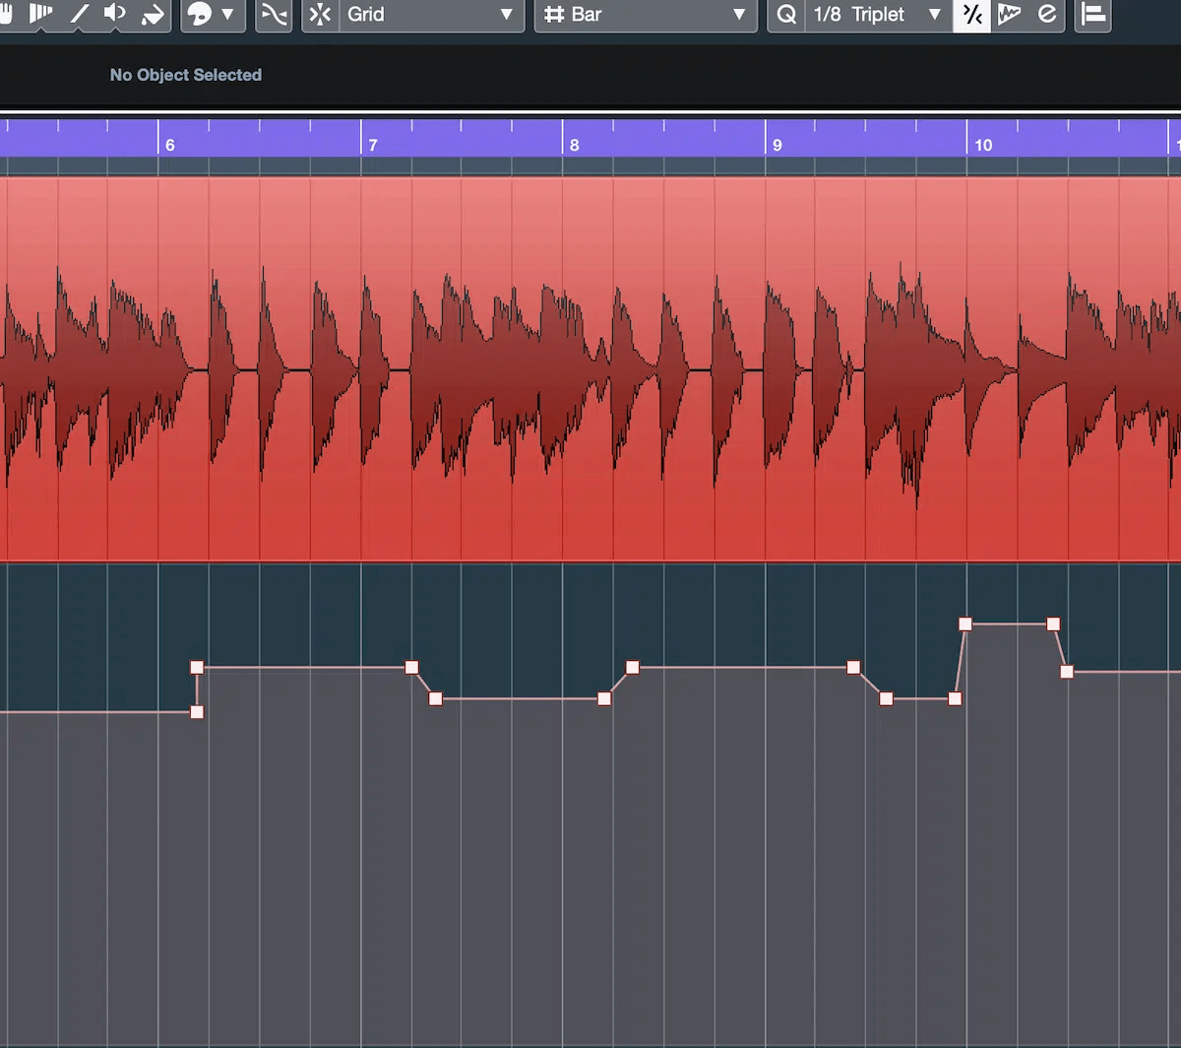This screenshot has width=1181, height=1048.
Task: Select the Line tool
Action: [x=80, y=14]
